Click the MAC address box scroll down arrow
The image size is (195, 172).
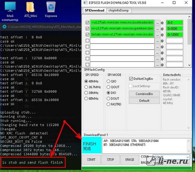[189, 151]
